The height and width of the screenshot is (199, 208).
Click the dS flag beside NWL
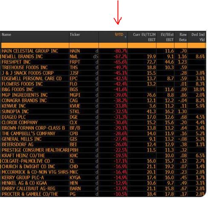[95, 56]
